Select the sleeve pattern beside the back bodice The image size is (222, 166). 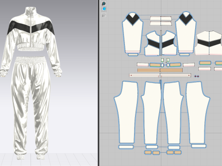coord(185,32)
